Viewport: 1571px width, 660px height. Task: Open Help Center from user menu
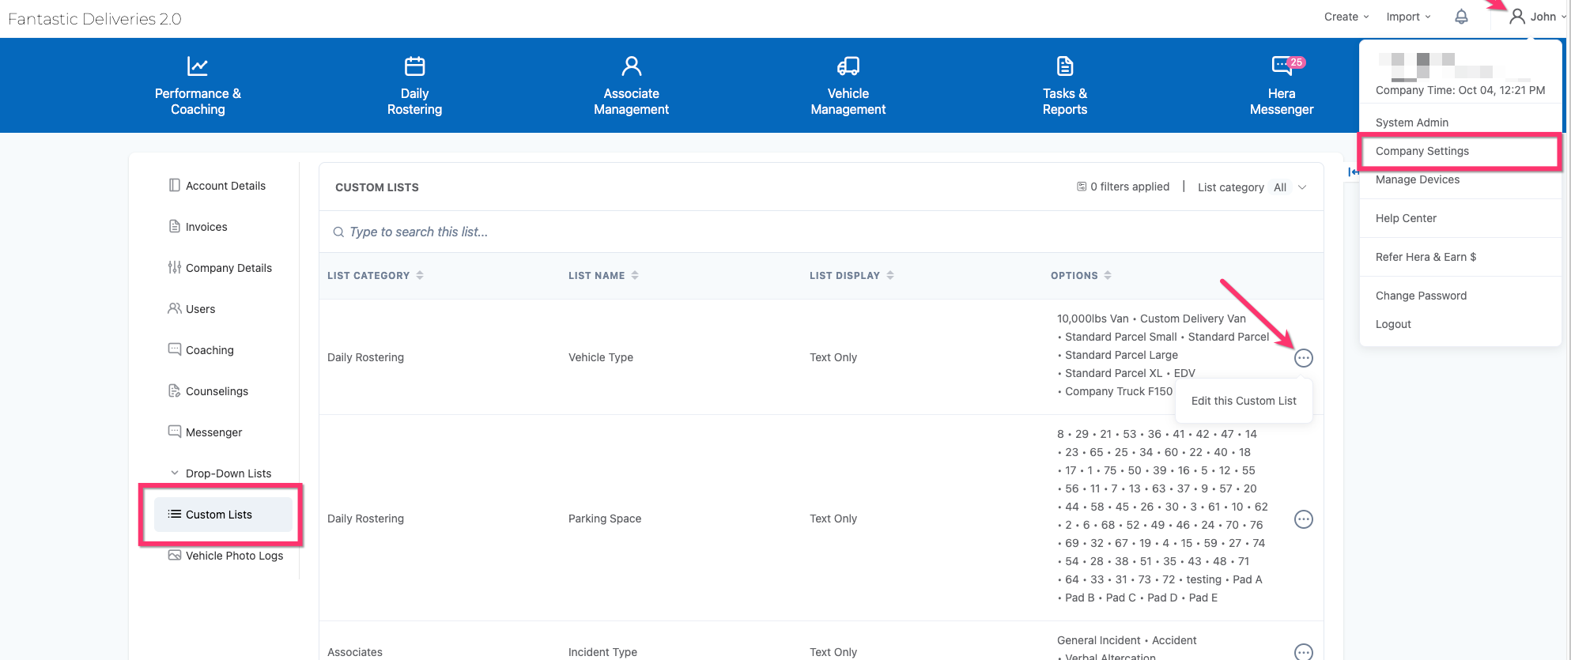pos(1406,218)
